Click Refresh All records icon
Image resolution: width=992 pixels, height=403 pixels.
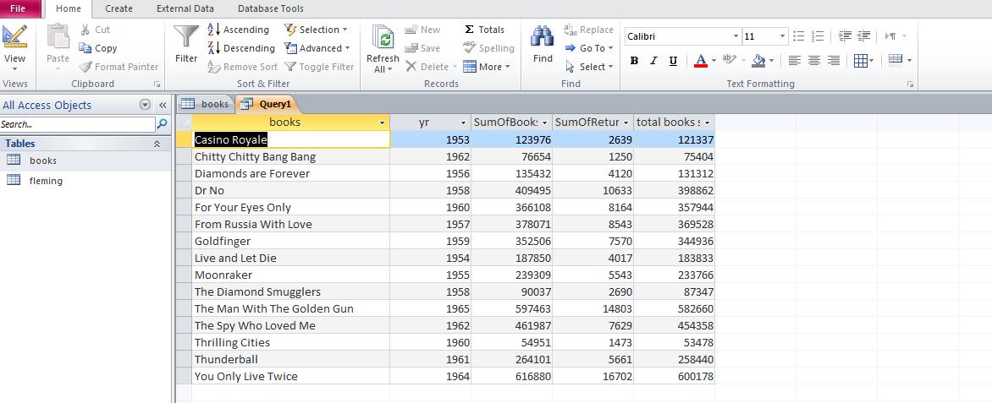(x=383, y=37)
